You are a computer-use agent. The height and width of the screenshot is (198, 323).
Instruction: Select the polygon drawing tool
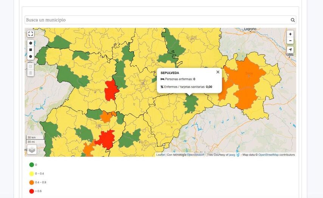pos(31,43)
